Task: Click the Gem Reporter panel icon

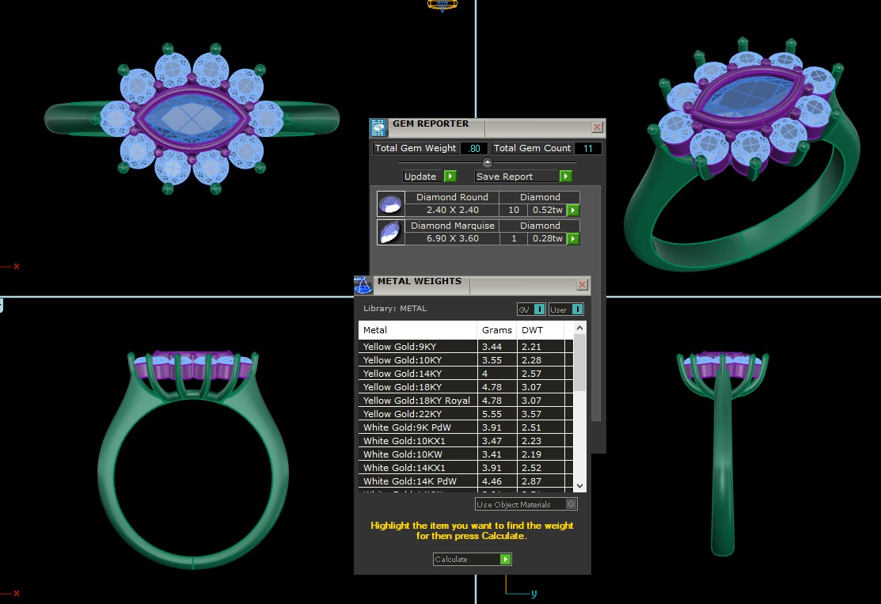Action: click(379, 127)
